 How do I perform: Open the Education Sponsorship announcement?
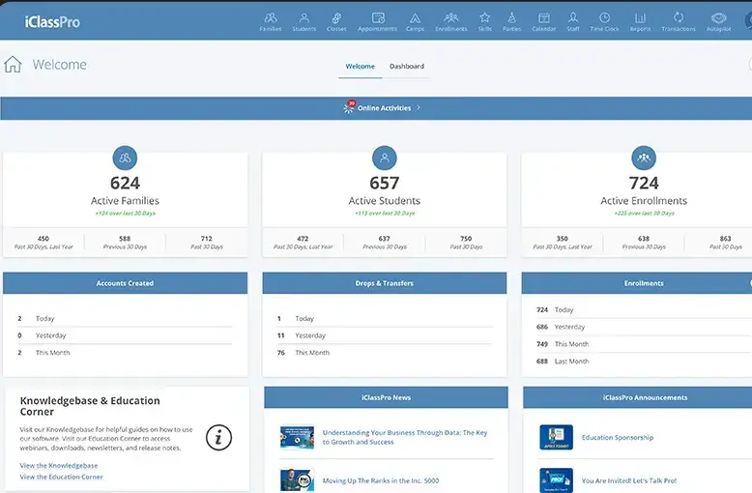pyautogui.click(x=618, y=437)
